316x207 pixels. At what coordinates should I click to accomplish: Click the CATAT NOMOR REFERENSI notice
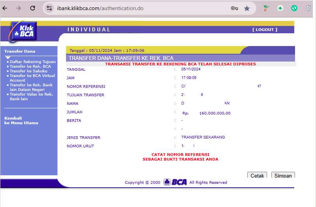click(x=181, y=157)
